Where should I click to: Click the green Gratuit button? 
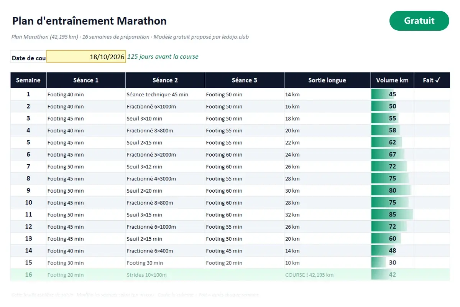pyautogui.click(x=419, y=21)
